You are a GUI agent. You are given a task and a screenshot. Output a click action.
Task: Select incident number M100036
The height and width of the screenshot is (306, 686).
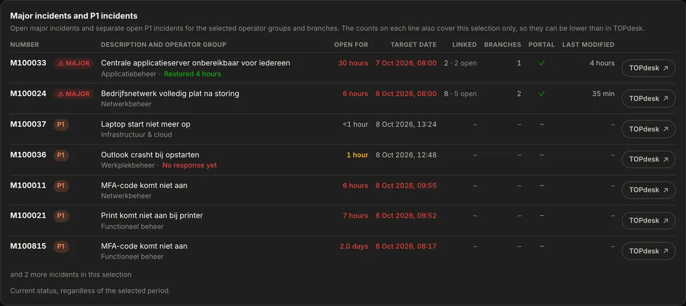click(28, 155)
